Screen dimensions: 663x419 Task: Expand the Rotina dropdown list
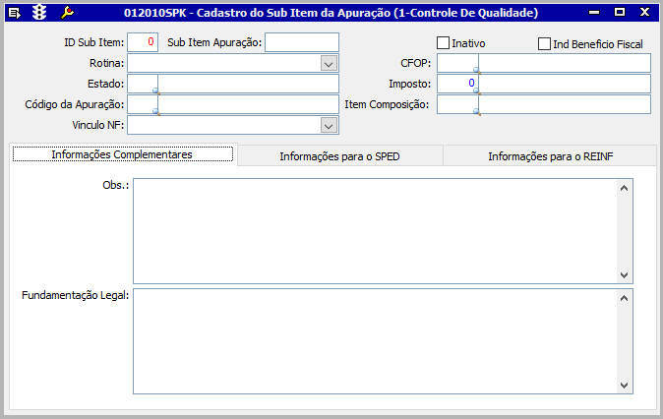pos(329,64)
